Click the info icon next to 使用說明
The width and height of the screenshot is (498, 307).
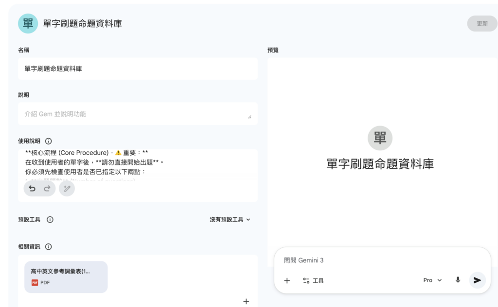click(48, 141)
